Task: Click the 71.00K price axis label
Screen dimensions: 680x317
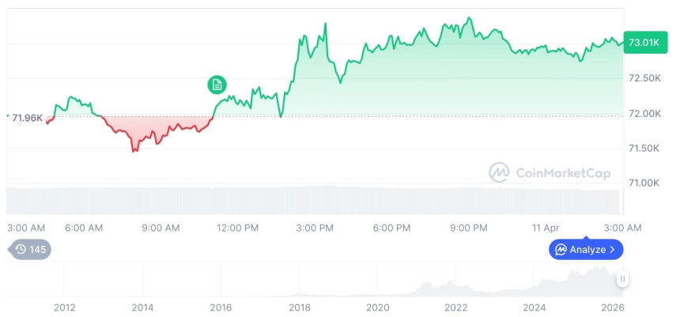Action: (644, 183)
